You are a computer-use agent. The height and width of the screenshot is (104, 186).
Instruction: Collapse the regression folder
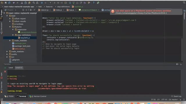point(13,29)
